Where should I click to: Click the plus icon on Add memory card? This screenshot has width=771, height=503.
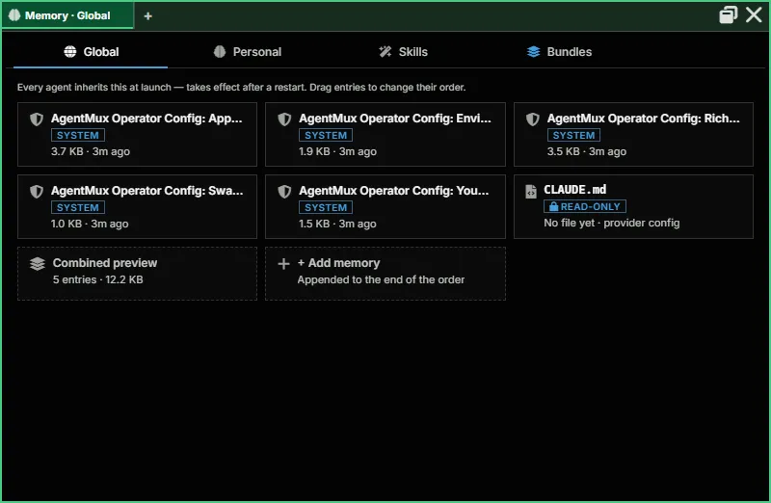(283, 264)
